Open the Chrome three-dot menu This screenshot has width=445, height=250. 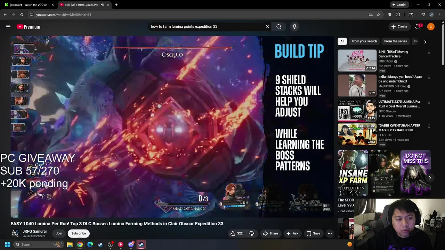click(x=440, y=15)
